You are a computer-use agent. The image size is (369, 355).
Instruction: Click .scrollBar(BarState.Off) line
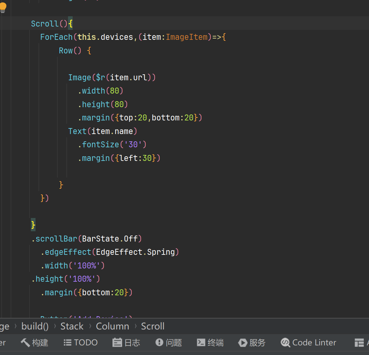point(87,239)
